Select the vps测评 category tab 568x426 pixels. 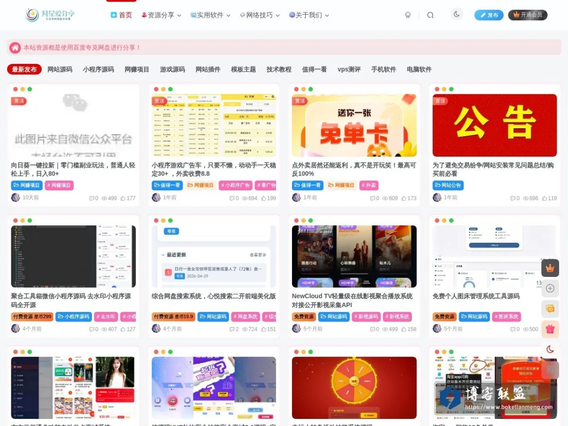(x=349, y=70)
